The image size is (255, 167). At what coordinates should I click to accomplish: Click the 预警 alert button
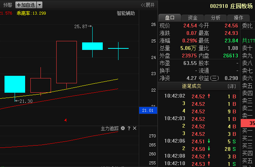[7, 5]
